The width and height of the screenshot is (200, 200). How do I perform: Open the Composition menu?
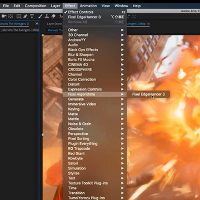36,6
